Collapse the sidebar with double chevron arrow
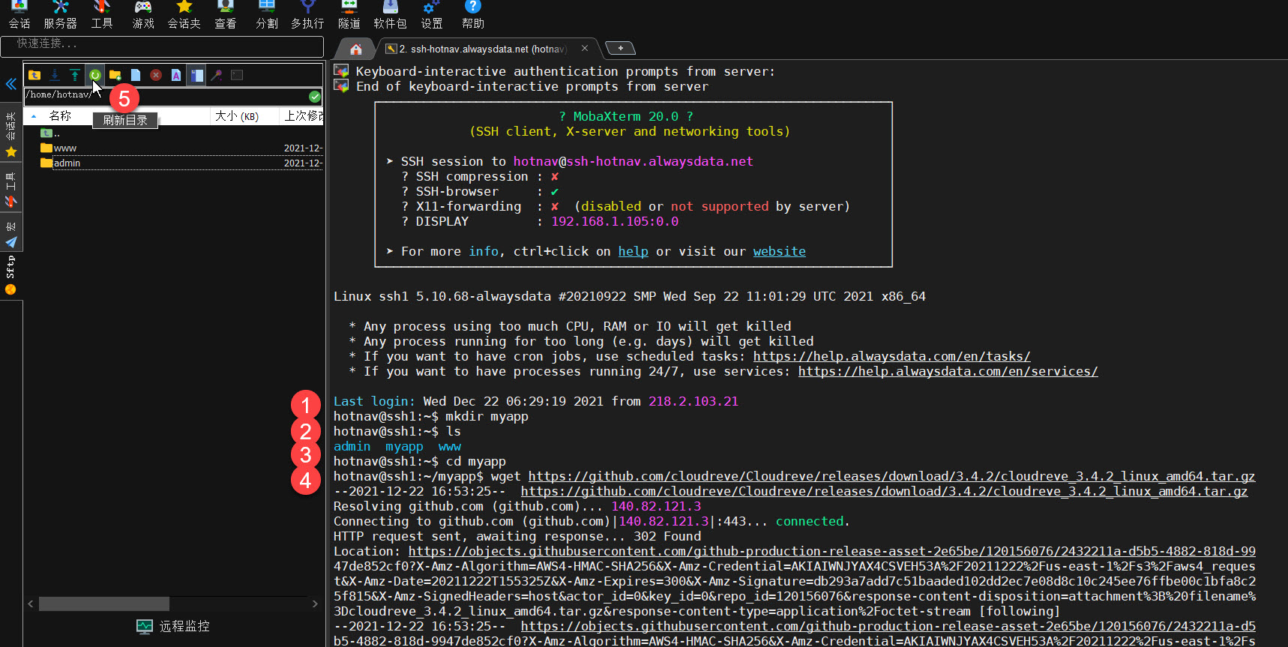Screen dimensions: 1288x647 (x=11, y=84)
